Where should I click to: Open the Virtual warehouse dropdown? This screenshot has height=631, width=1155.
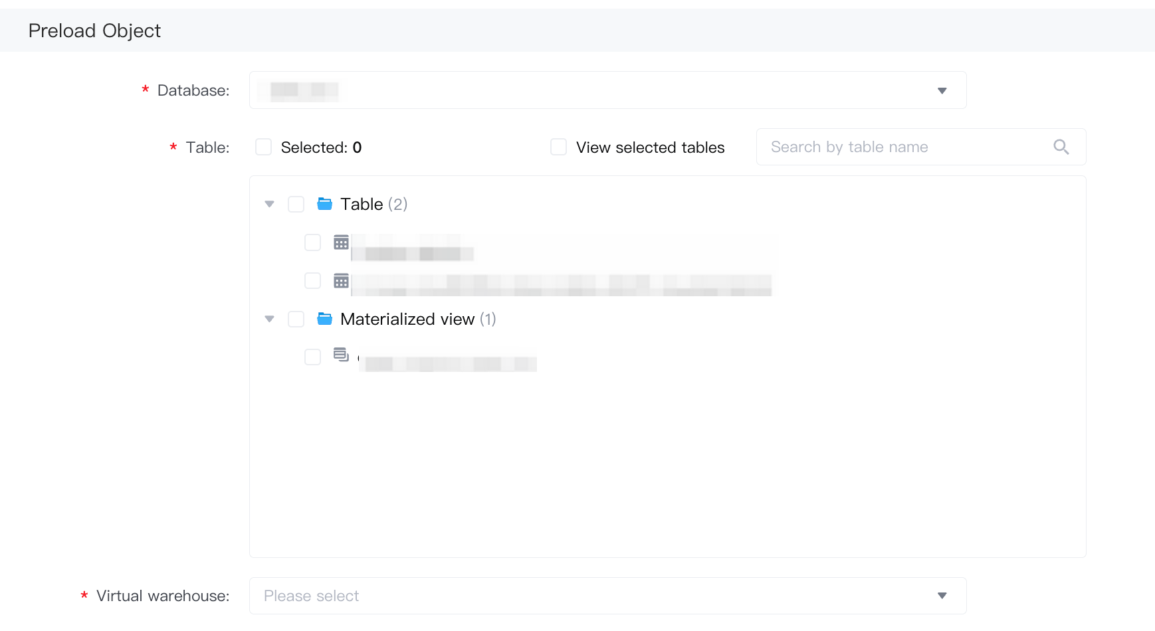[x=607, y=596]
